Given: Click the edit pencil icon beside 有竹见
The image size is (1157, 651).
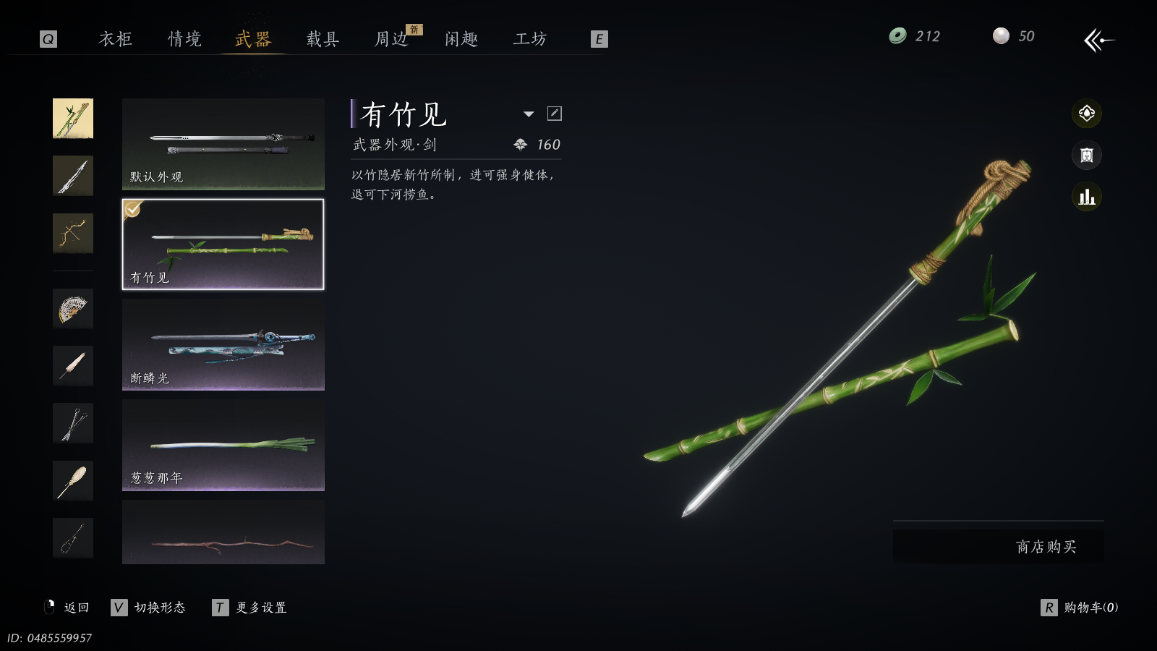Looking at the screenshot, I should click(555, 114).
